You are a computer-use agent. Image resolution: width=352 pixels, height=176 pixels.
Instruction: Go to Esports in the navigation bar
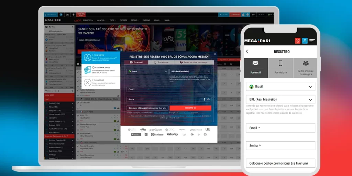[123, 20]
